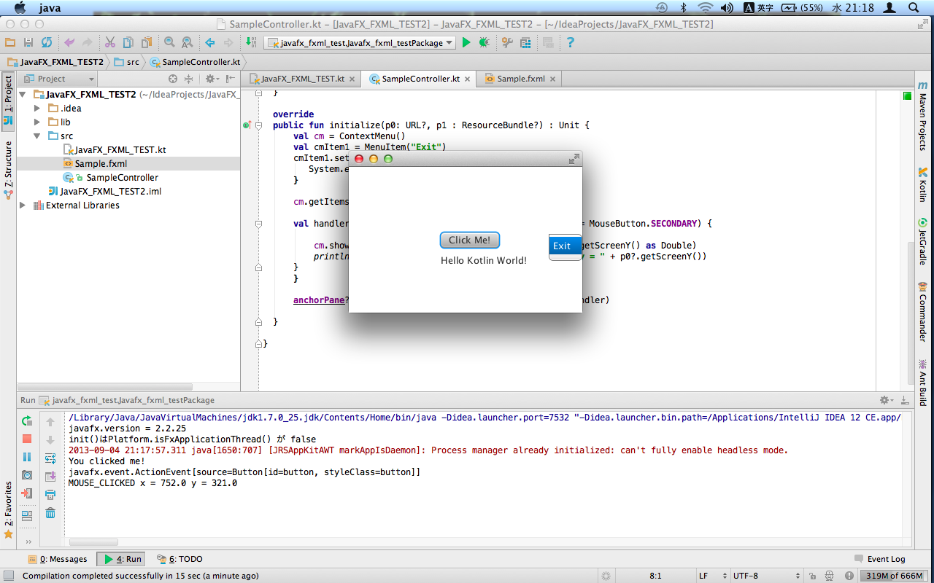
Task: Toggle soft-wrap in the Run console
Action: 50,458
